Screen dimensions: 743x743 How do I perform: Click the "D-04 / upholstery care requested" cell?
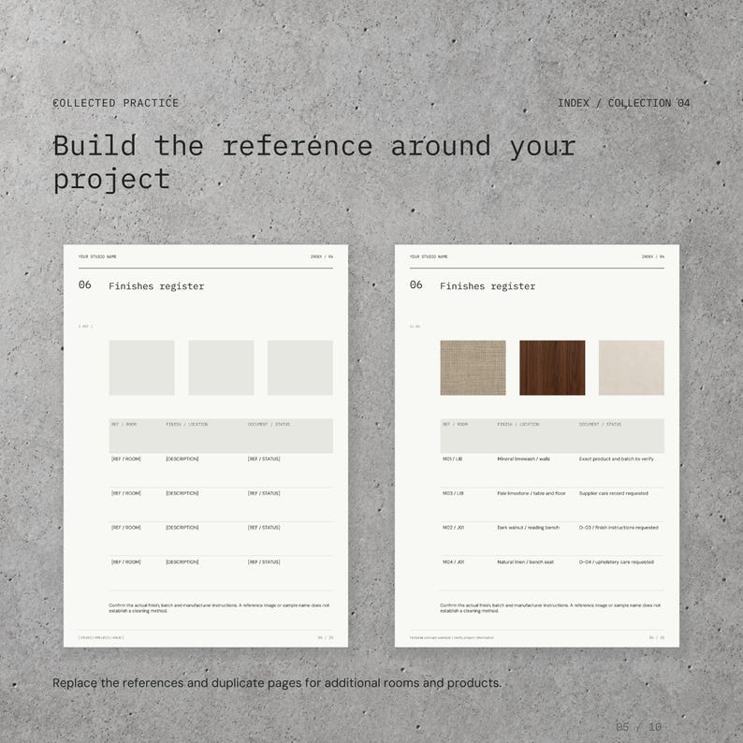(x=617, y=562)
